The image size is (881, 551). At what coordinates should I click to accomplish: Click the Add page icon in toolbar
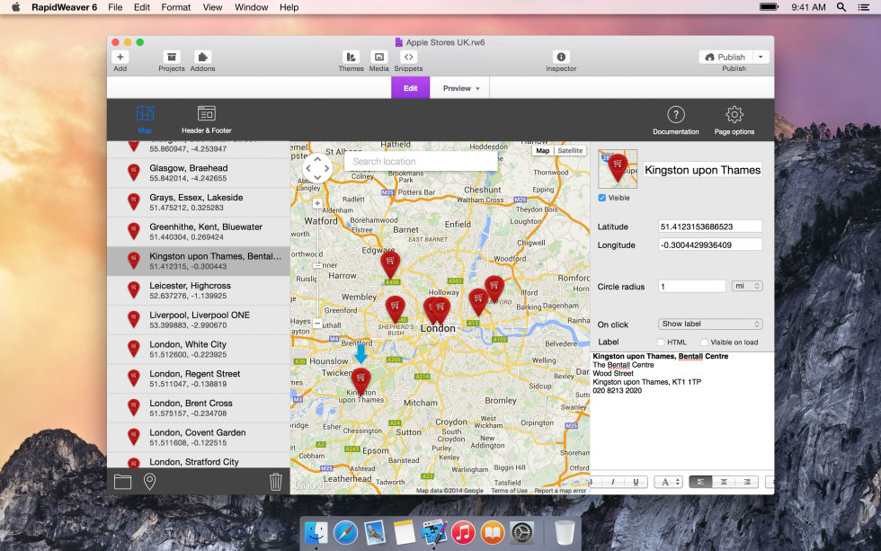point(120,57)
